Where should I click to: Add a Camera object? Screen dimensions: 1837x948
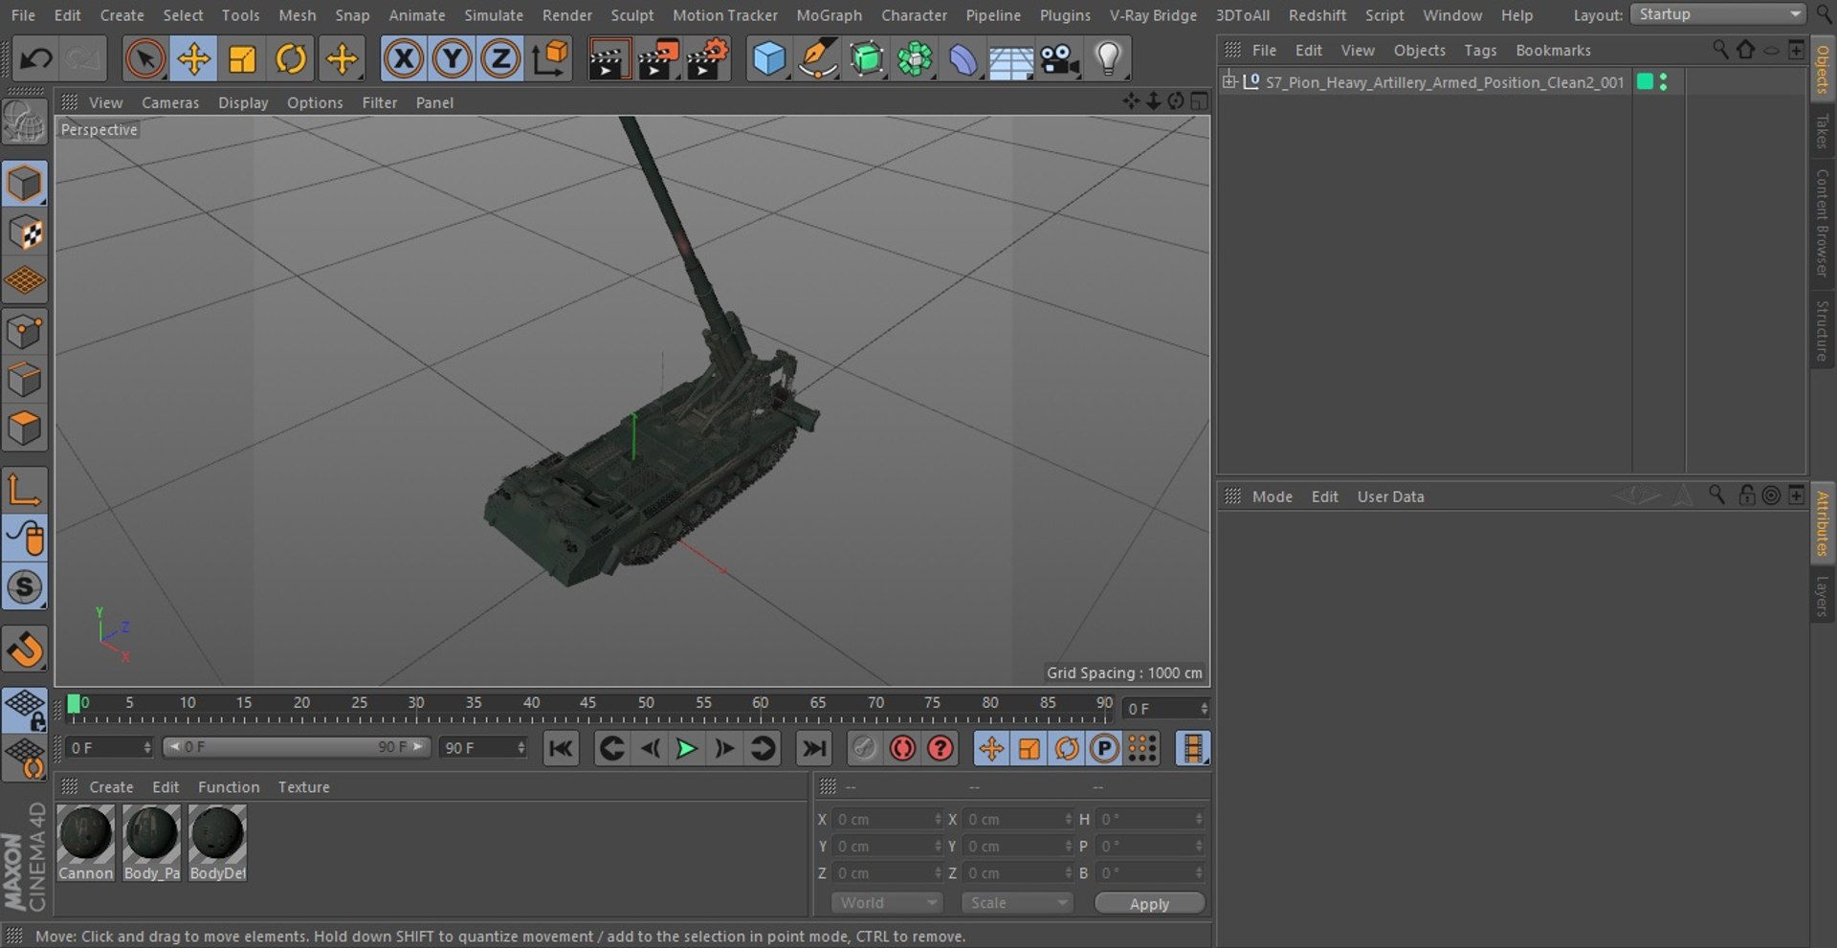(1060, 59)
